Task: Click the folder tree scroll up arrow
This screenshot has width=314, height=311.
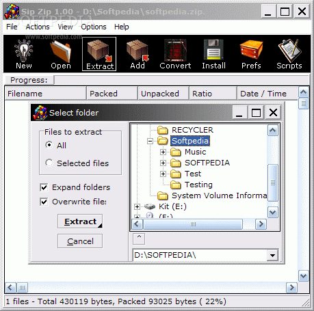Action: tap(273, 131)
